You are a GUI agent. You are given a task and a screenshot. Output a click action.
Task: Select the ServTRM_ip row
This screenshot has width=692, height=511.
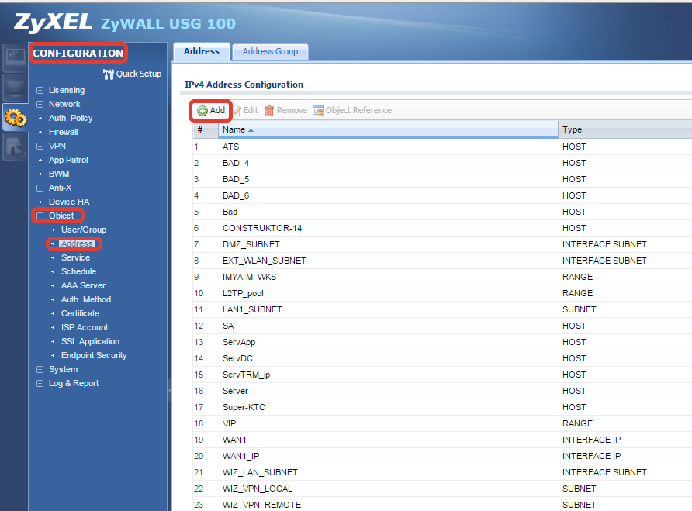click(442, 375)
